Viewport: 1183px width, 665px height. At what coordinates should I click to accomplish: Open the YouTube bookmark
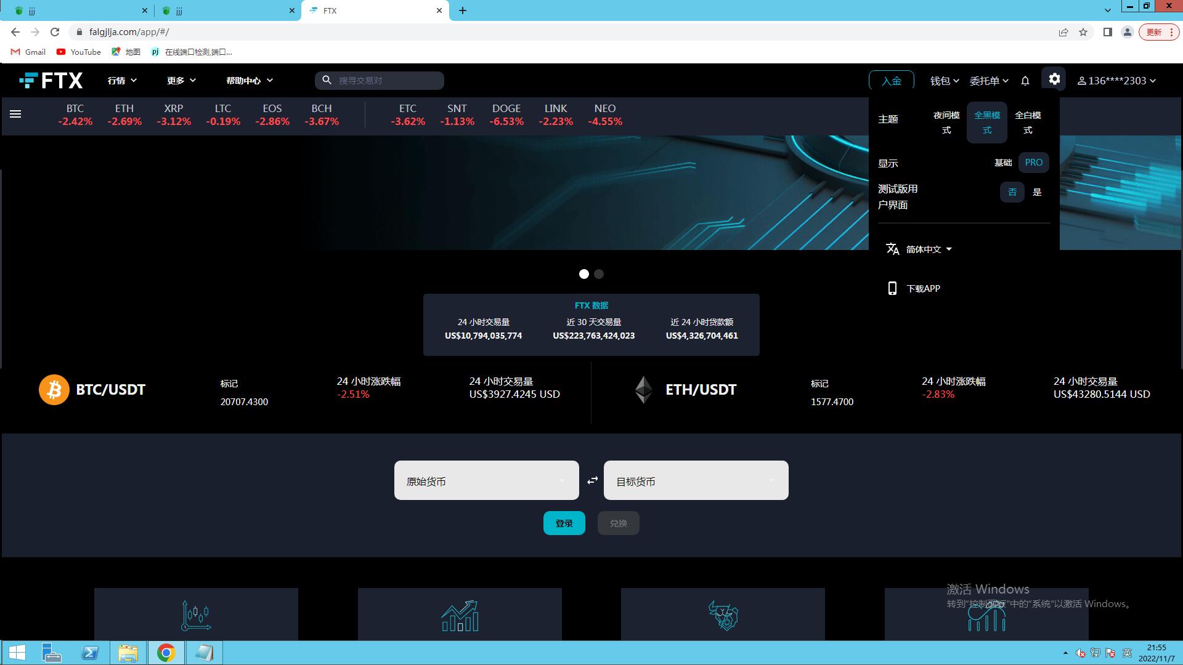pyautogui.click(x=78, y=52)
